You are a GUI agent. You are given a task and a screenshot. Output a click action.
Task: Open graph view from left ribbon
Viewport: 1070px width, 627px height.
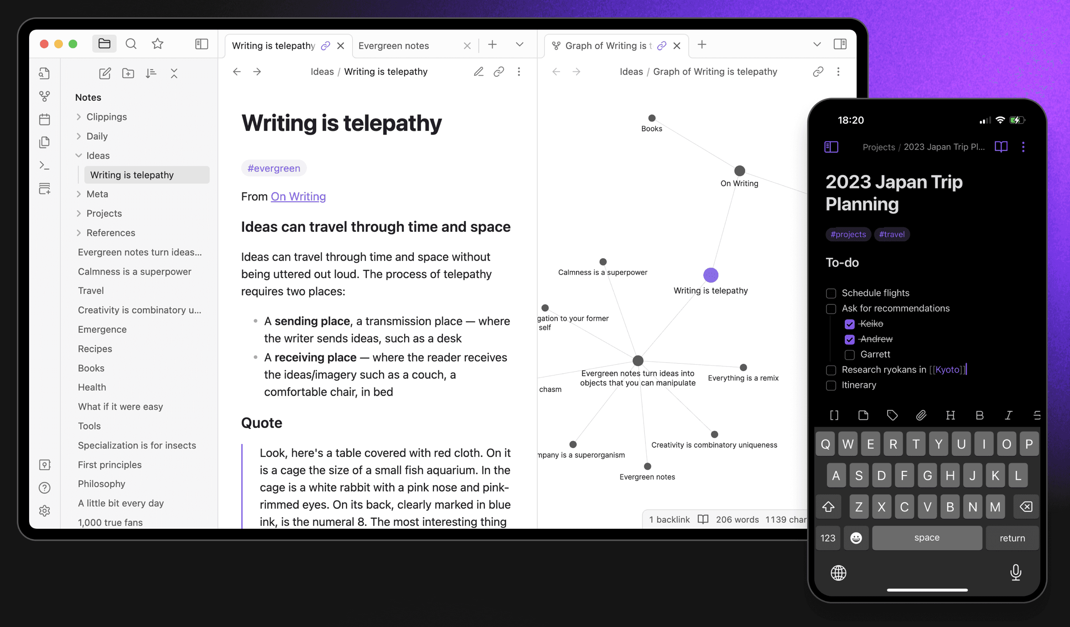pos(44,96)
